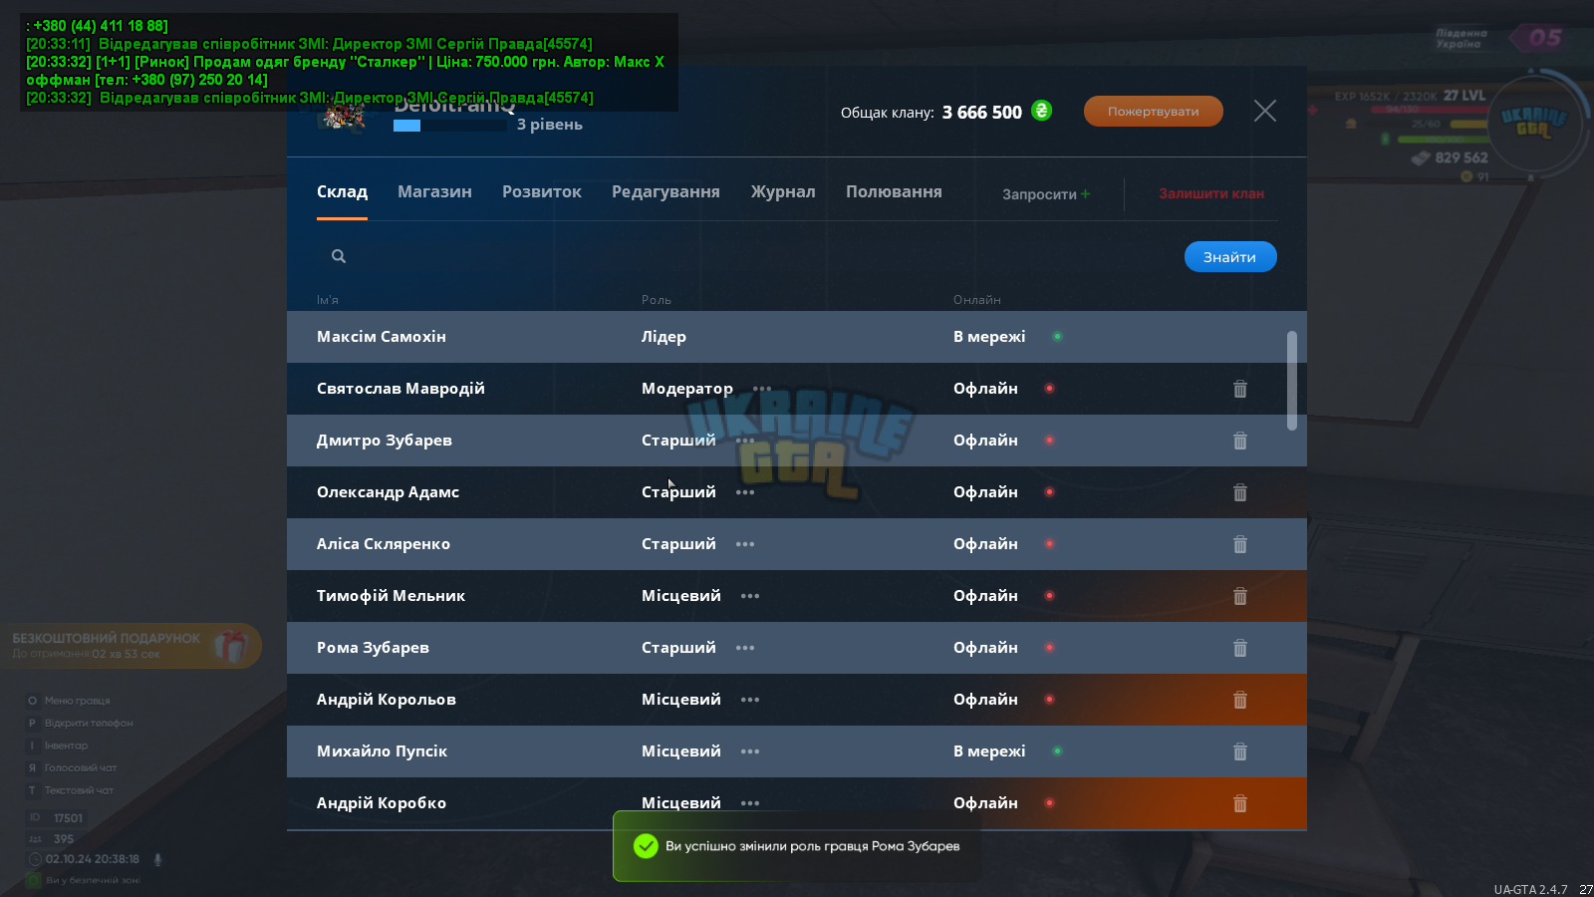
Task: Open role menu dots for Рома Зубарев
Action: click(x=745, y=648)
